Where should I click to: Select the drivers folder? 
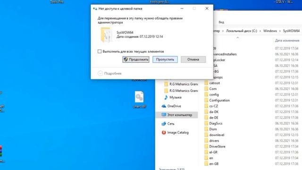214,141
